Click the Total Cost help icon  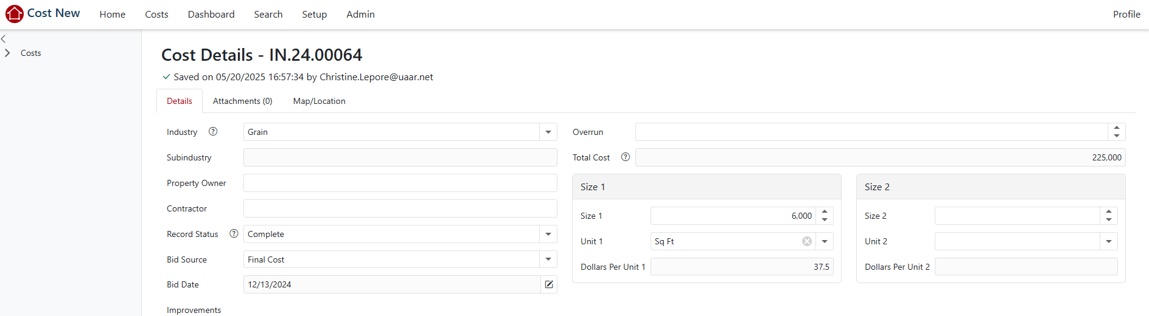pos(625,157)
